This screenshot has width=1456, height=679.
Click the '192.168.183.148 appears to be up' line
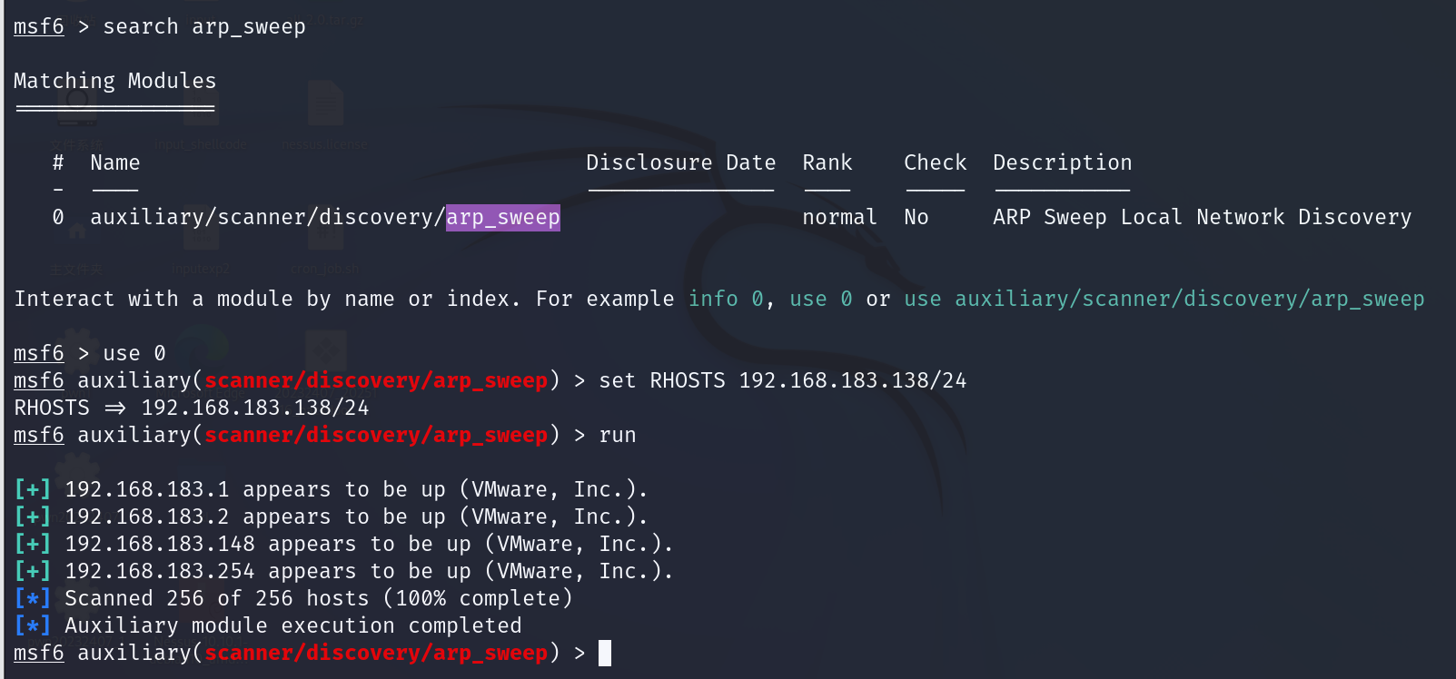tap(343, 544)
